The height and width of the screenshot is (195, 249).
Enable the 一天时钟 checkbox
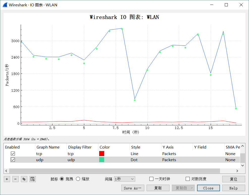point(151,179)
